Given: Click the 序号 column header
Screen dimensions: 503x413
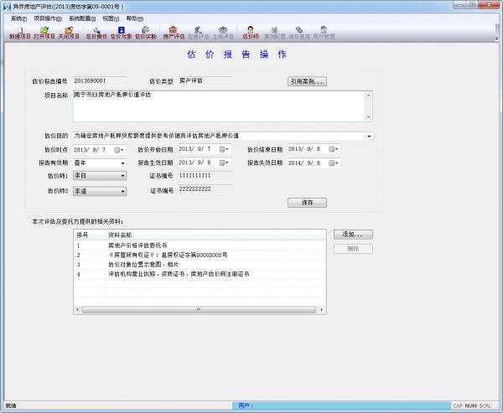Looking at the screenshot, I should pyautogui.click(x=90, y=235).
